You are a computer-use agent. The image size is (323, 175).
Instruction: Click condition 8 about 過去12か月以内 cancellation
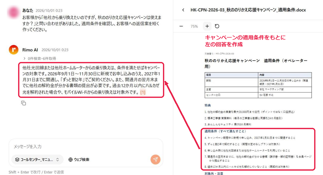[247, 167]
